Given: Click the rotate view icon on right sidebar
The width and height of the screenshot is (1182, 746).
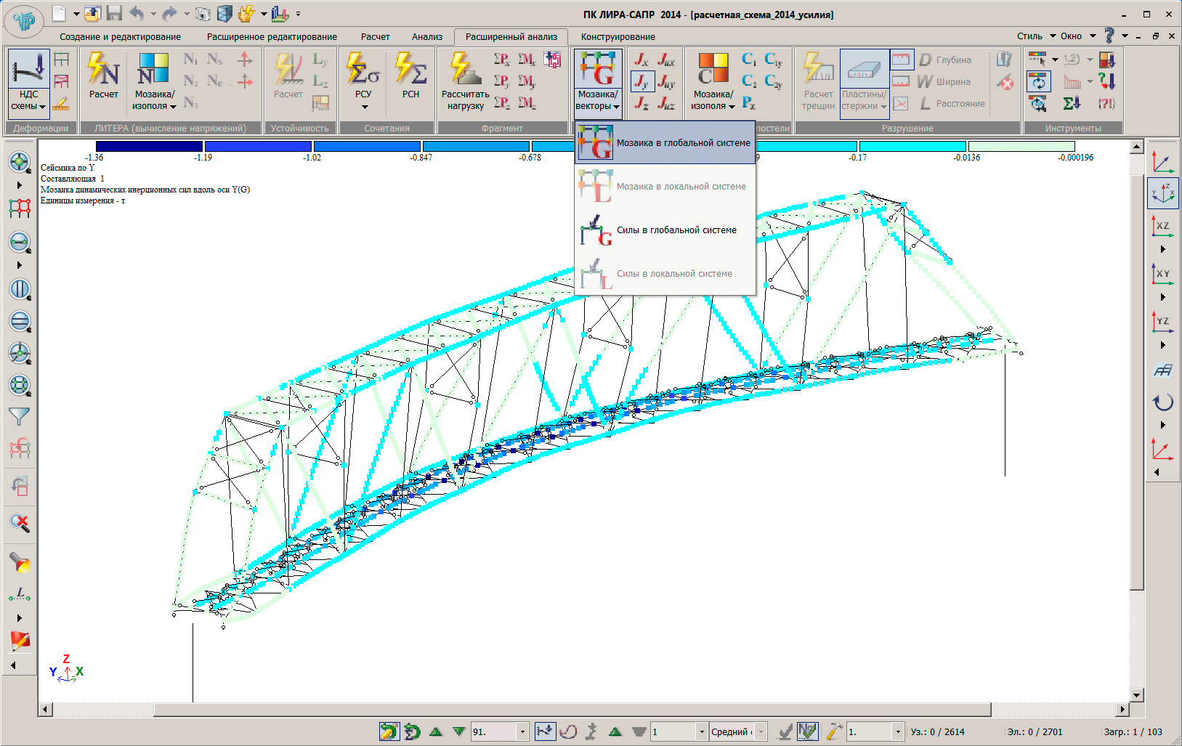Looking at the screenshot, I should 1162,402.
